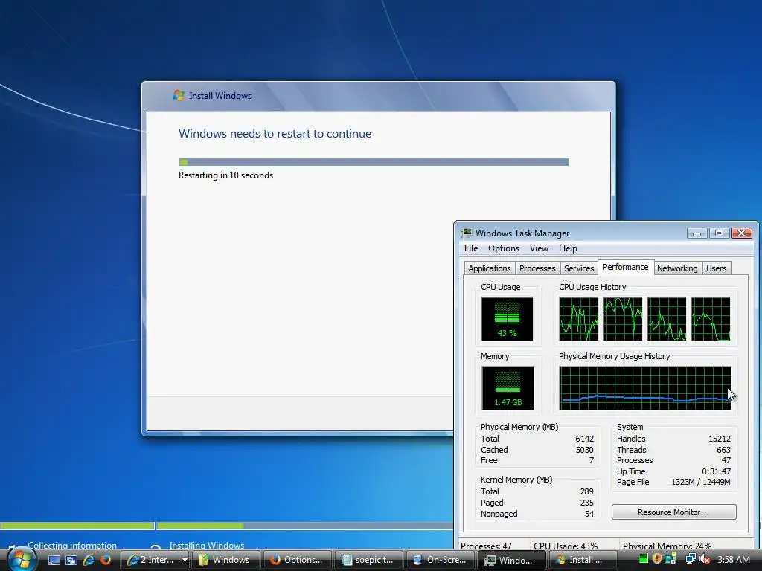
Task: Click the CPU Usage 43 % gauge
Action: tap(507, 319)
